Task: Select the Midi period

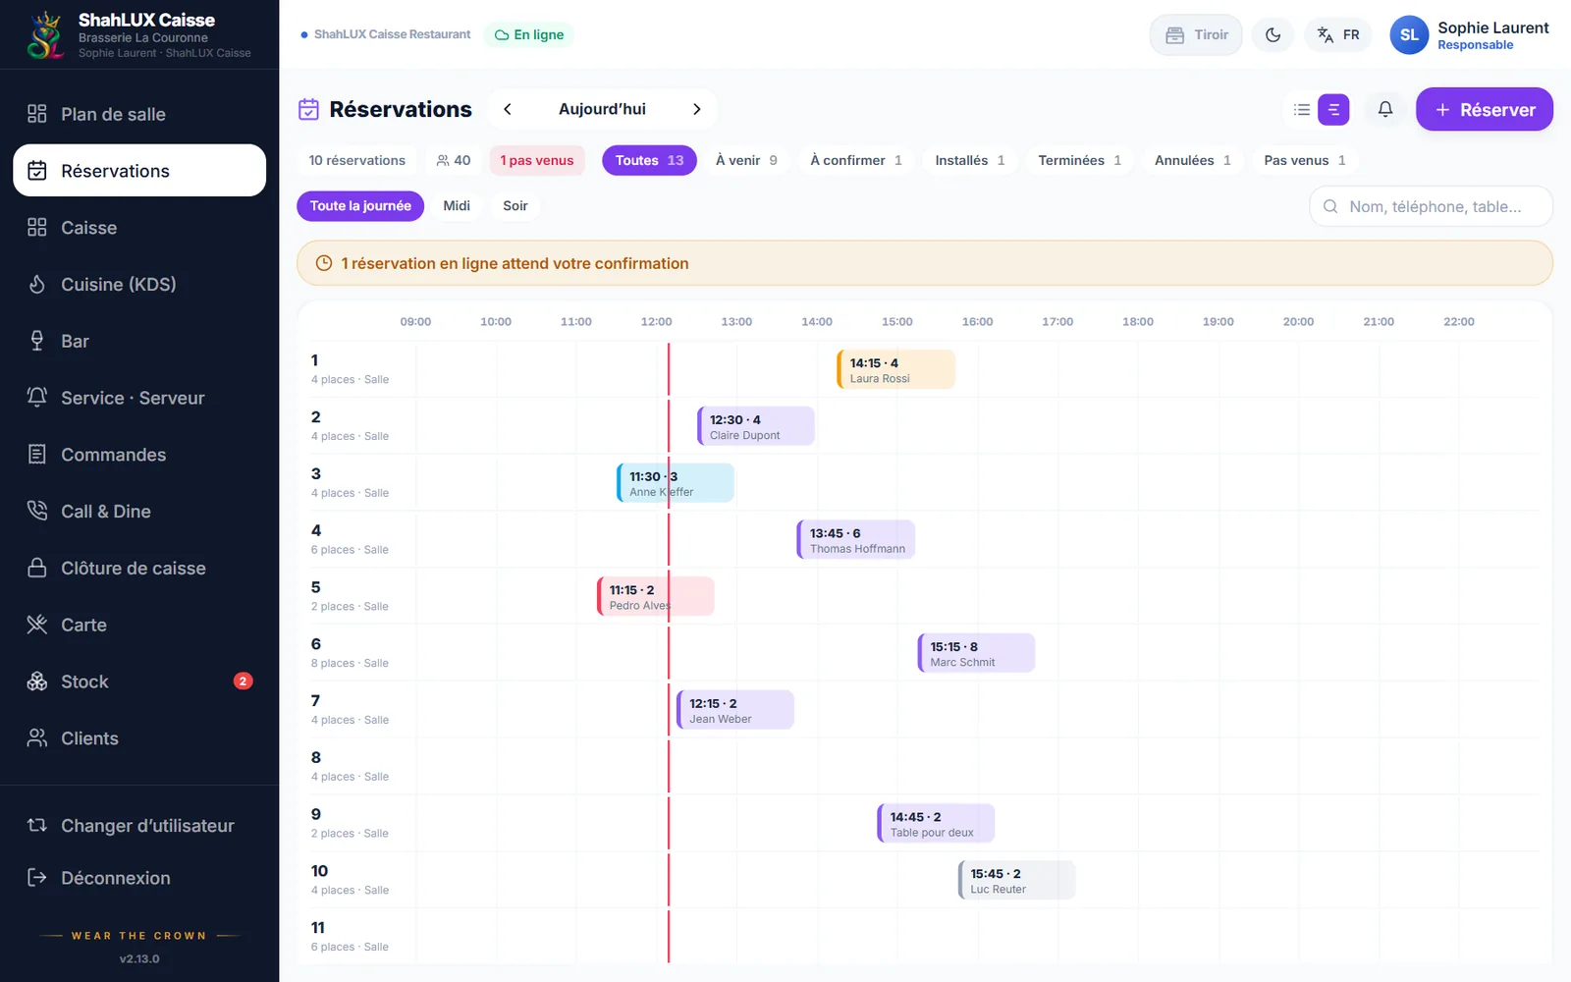Action: (x=457, y=206)
